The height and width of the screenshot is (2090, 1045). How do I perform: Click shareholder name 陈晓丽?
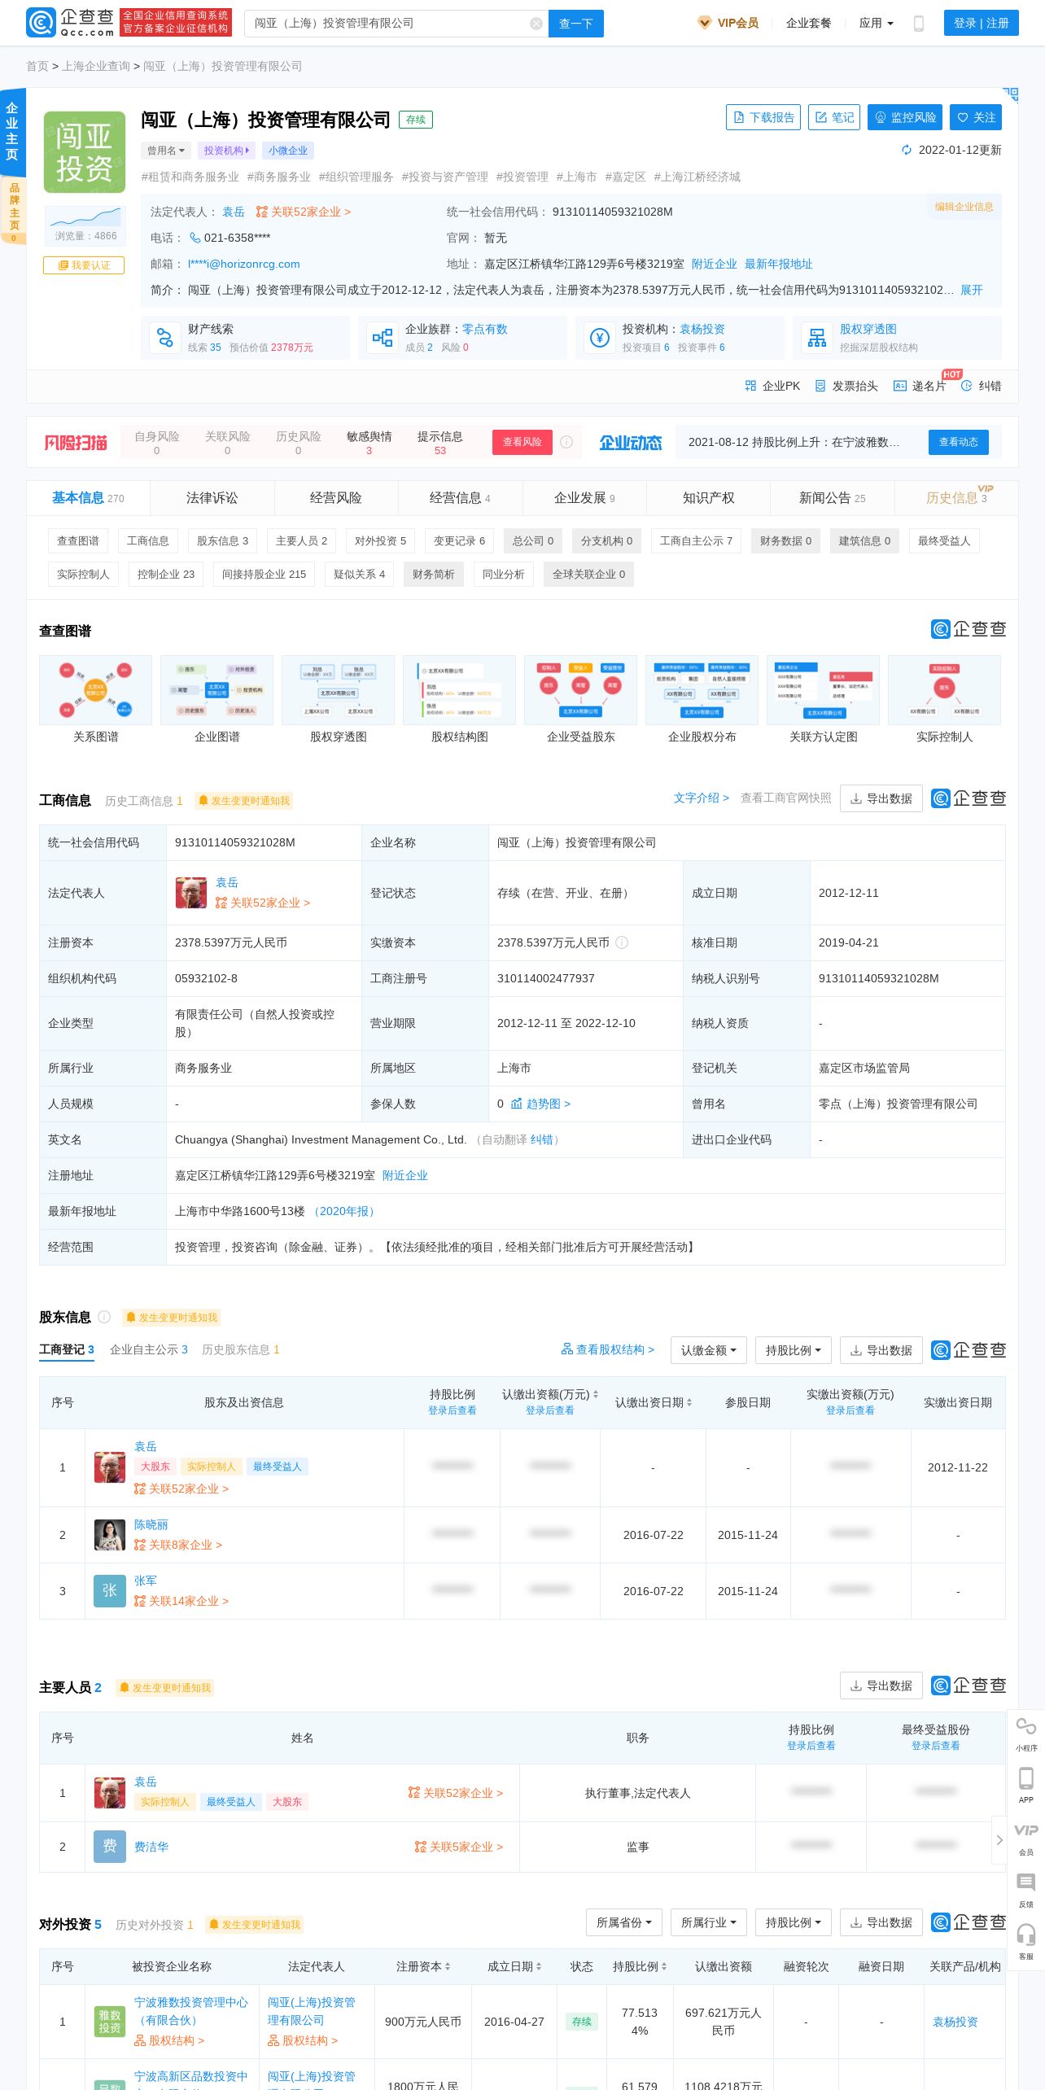[x=151, y=1524]
